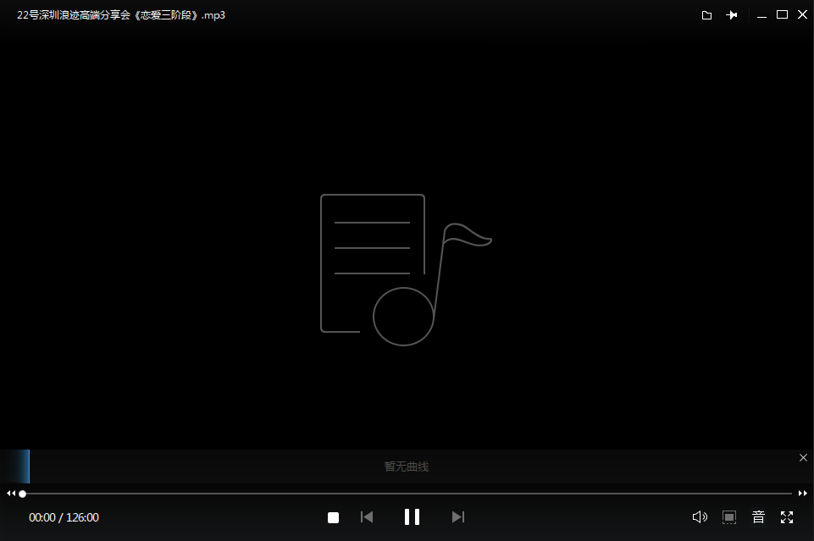Click the fast-forward double-arrow icon
This screenshot has width=814, height=541.
tap(803, 494)
